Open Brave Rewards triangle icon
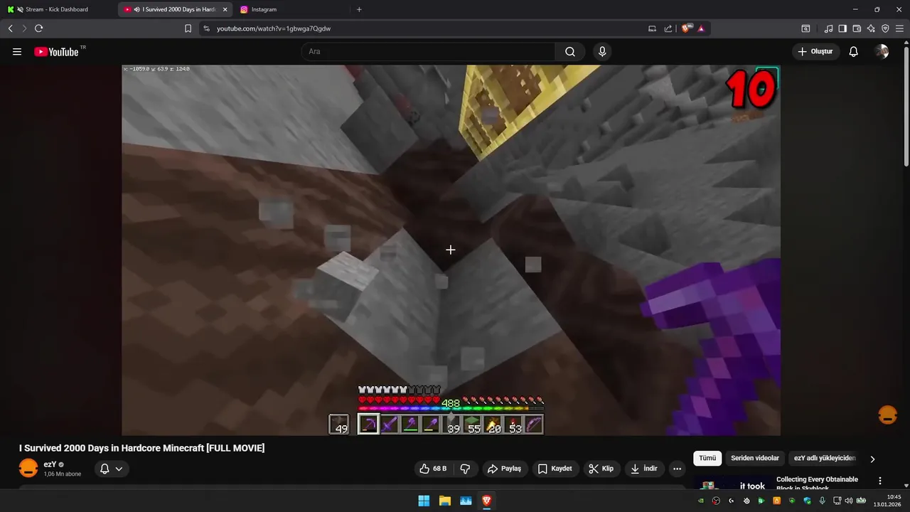This screenshot has height=512, width=910. click(701, 28)
